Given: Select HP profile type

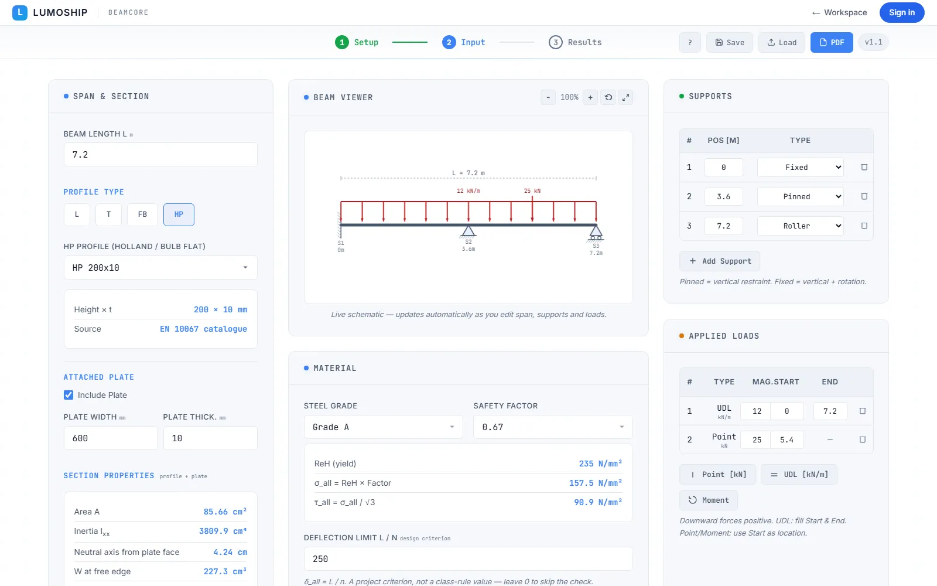Looking at the screenshot, I should [x=179, y=214].
